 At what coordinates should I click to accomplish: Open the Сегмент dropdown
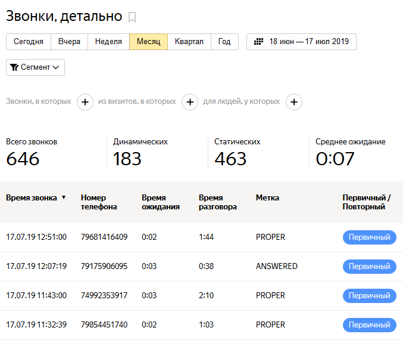tap(36, 67)
